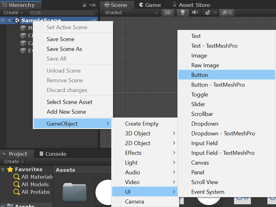Choose Save Scene As
This screenshot has height=207, width=276.
pyautogui.click(x=73, y=49)
